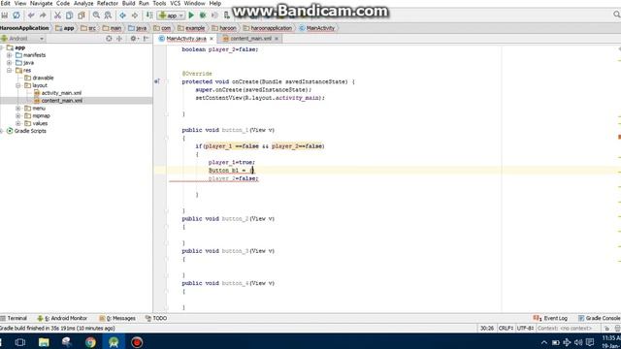Close the MainActivity.java tab

pyautogui.click(x=212, y=39)
